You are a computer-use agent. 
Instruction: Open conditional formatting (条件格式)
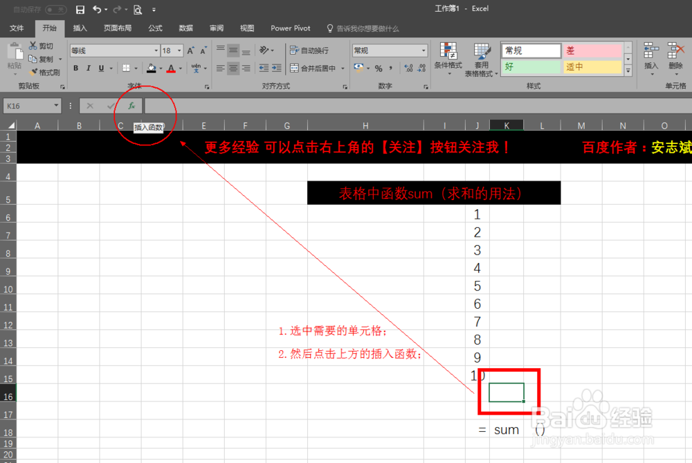(x=448, y=59)
